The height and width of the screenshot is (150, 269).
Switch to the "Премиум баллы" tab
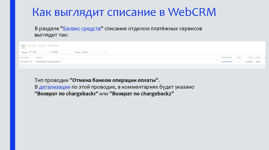(x=54, y=46)
